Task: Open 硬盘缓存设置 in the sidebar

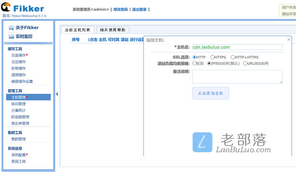Action: 22,82
